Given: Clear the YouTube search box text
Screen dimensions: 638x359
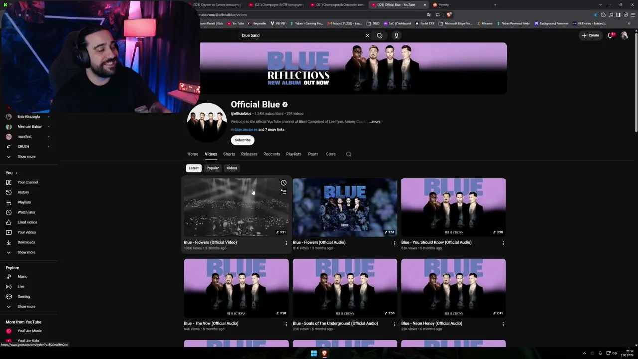Looking at the screenshot, I should point(367,35).
